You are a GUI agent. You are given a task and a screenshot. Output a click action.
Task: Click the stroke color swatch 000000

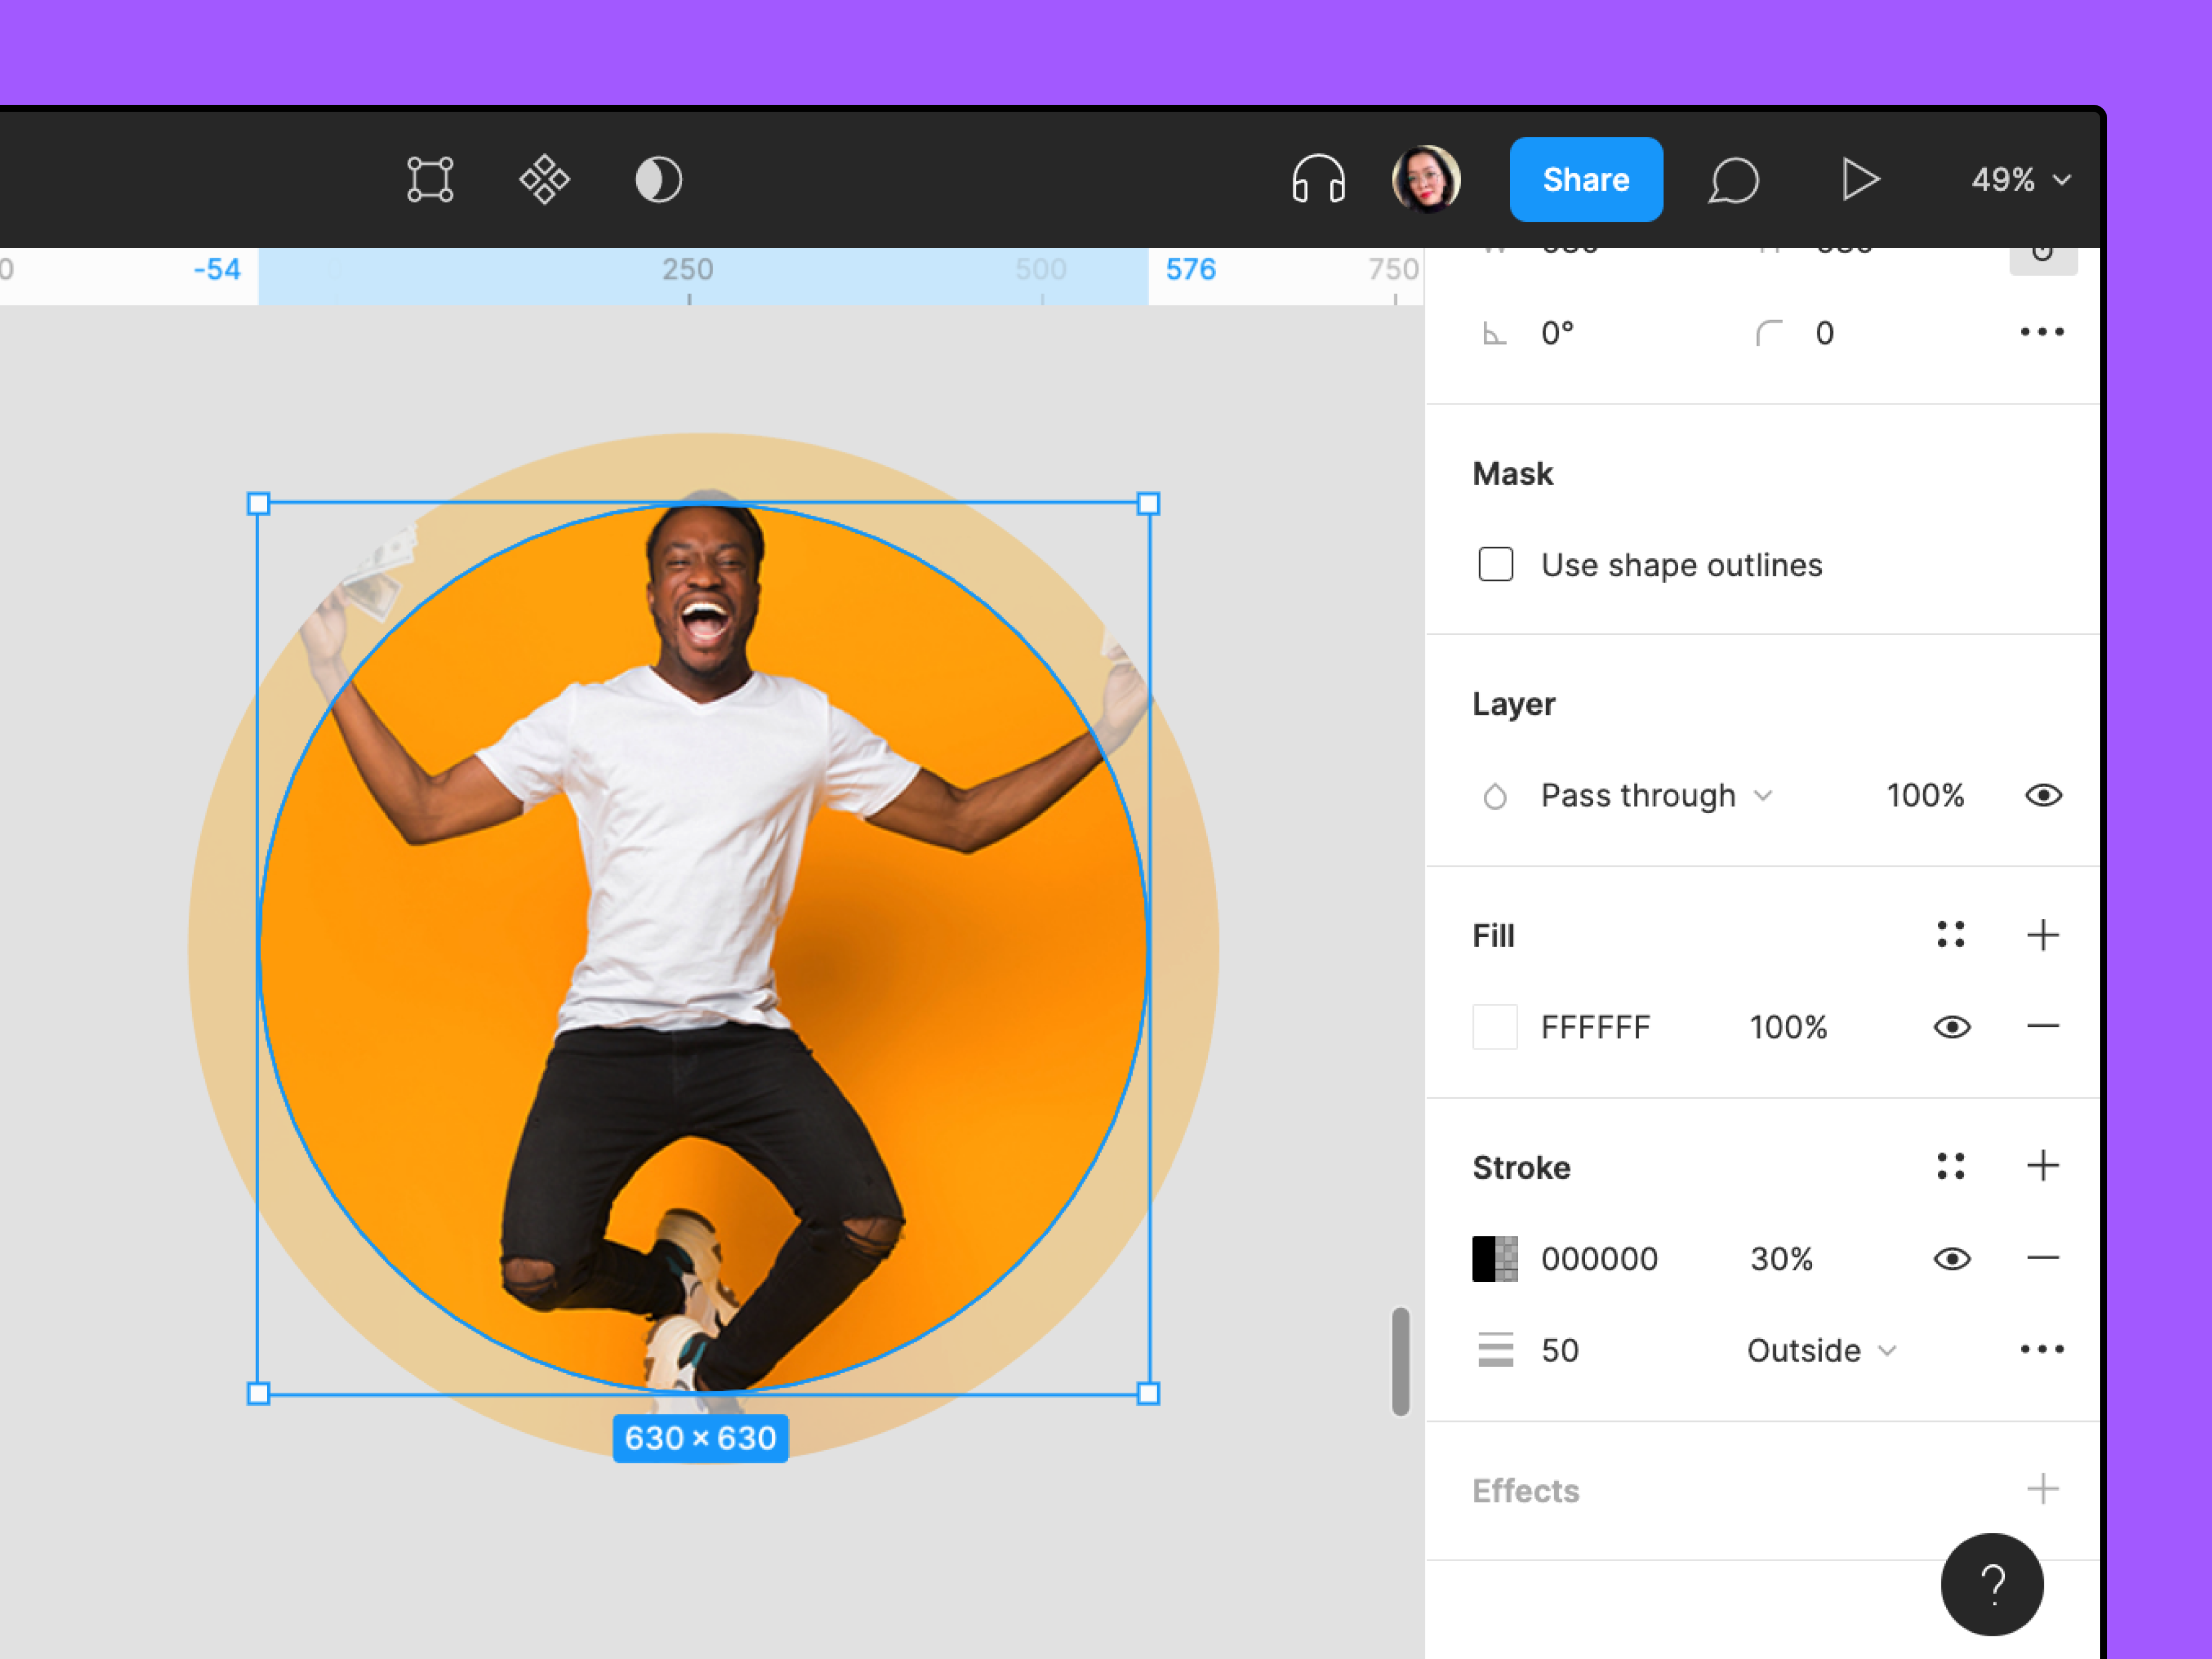[x=1496, y=1258]
